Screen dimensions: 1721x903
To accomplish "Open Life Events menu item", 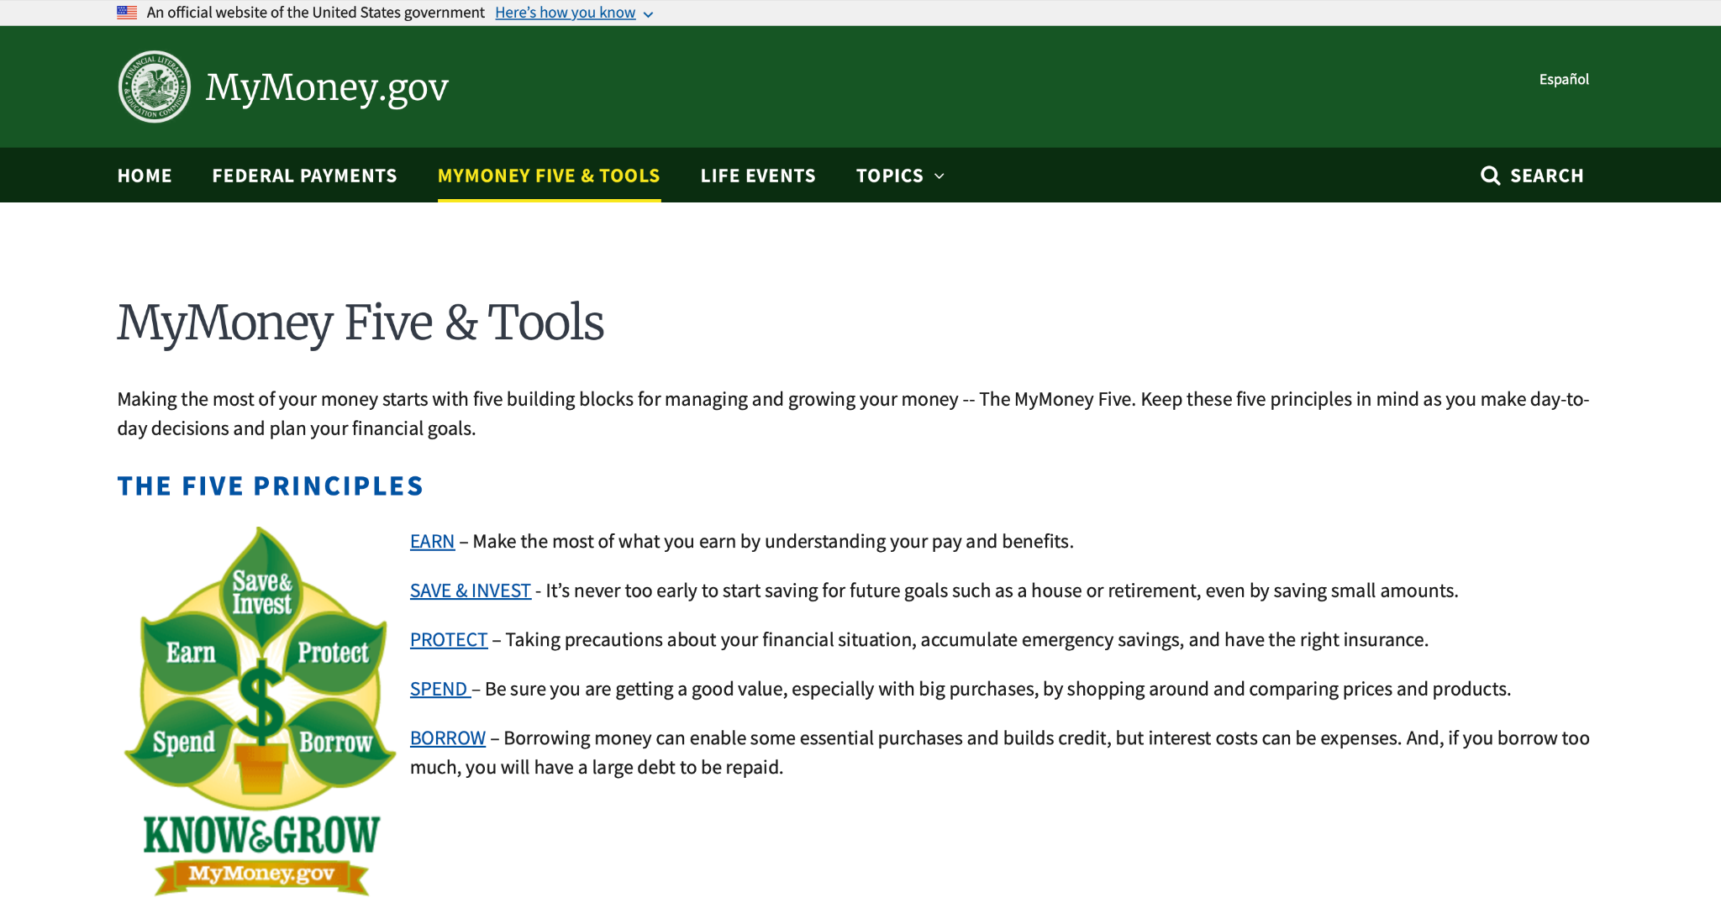I will point(758,176).
